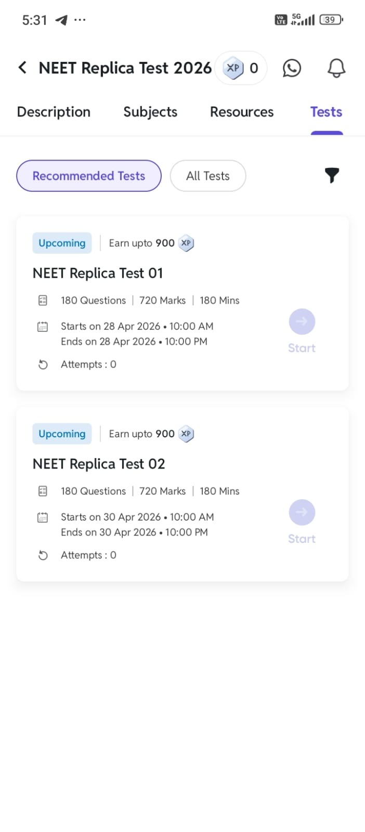Switch to the Resources tab
The height and width of the screenshot is (832, 365).
pyautogui.click(x=242, y=112)
